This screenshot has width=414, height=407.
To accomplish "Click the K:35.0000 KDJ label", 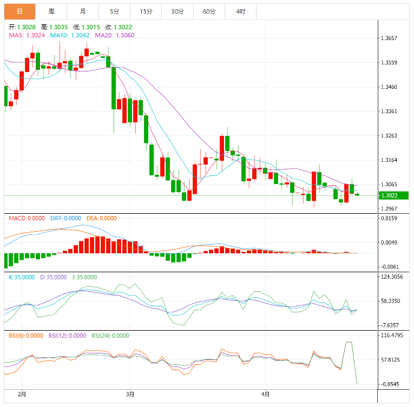I will (22, 277).
